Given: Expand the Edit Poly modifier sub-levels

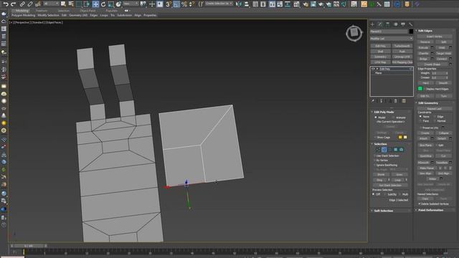Looking at the screenshot, I should [x=377, y=69].
